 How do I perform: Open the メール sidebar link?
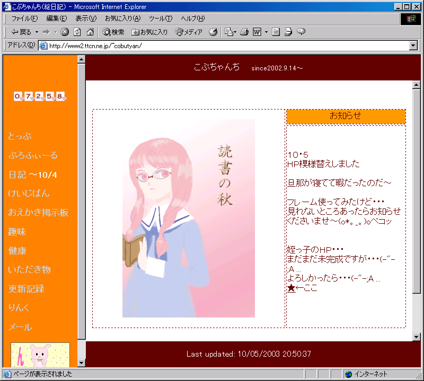[x=20, y=327]
